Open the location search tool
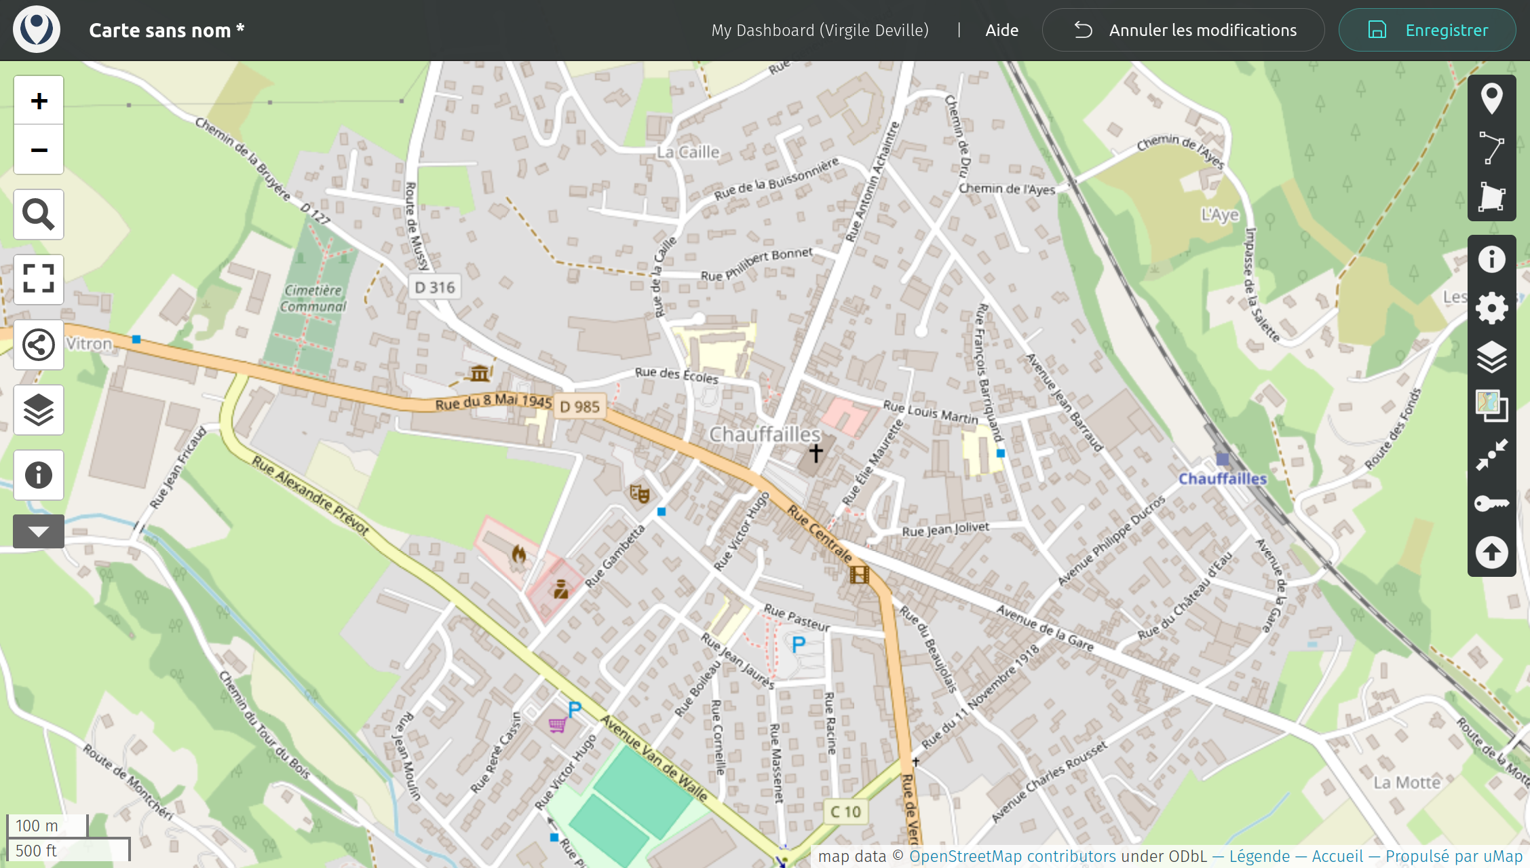The image size is (1530, 868). pyautogui.click(x=39, y=214)
